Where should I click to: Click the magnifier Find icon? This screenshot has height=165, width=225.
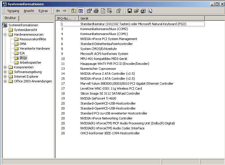pyautogui.click(x=150, y=11)
